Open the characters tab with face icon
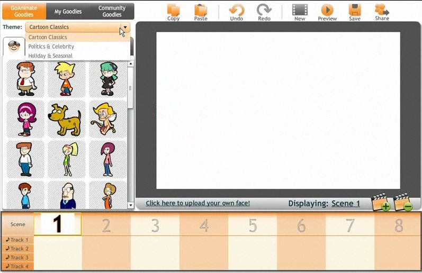 (14, 46)
